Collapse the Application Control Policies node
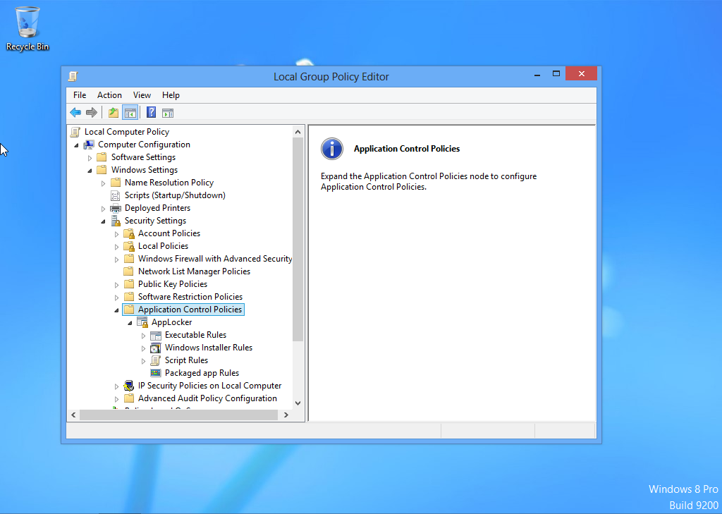The width and height of the screenshot is (722, 514). click(116, 310)
